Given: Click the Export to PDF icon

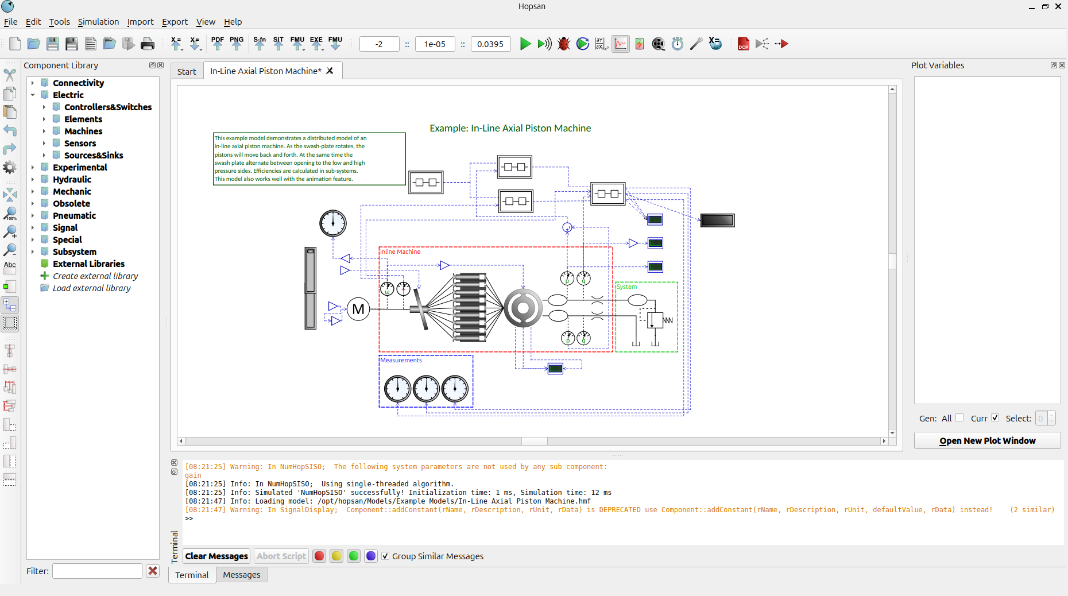Looking at the screenshot, I should point(218,44).
